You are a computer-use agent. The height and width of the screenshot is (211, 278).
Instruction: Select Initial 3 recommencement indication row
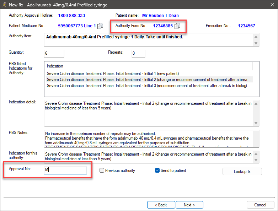tap(149, 86)
